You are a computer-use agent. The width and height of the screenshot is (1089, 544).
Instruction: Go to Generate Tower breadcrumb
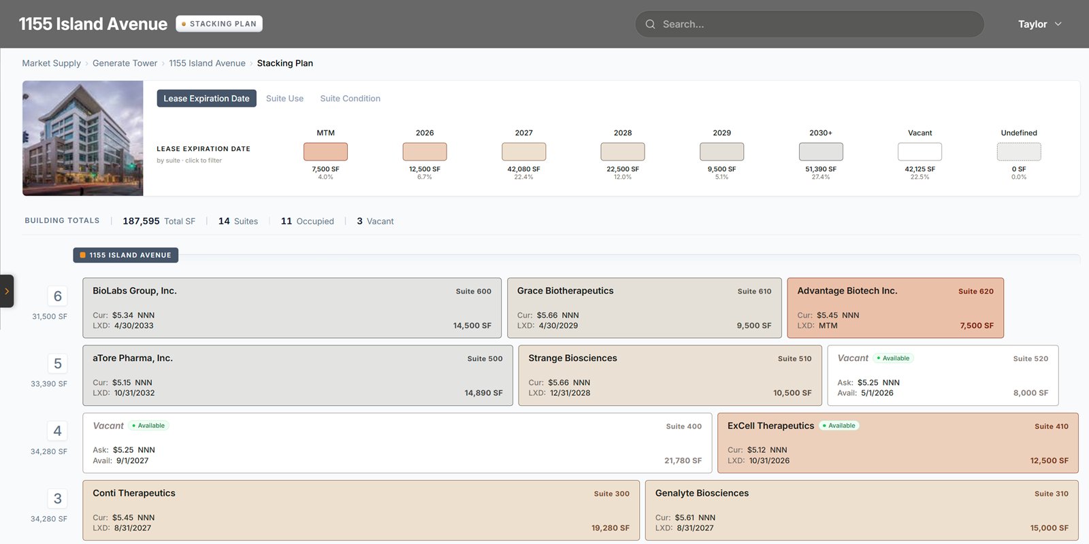[x=125, y=63]
